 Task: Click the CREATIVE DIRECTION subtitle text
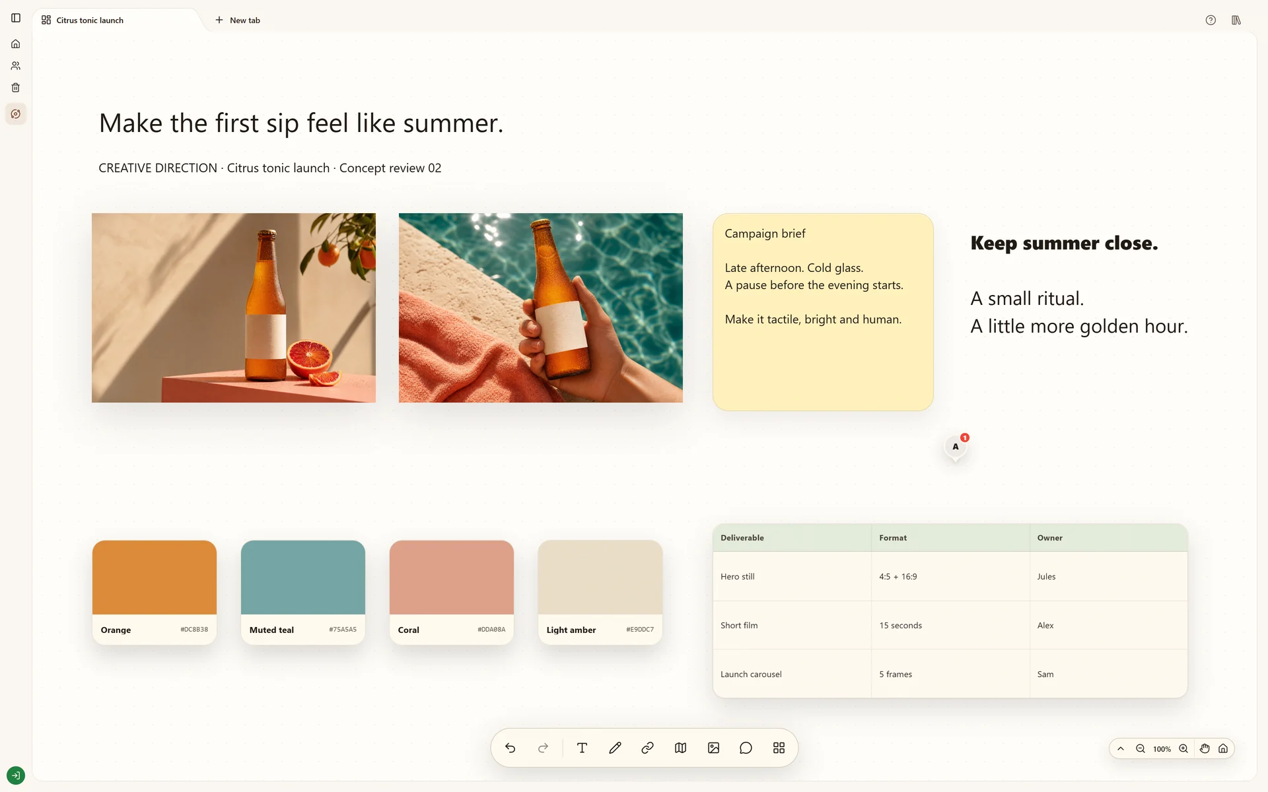click(x=269, y=168)
